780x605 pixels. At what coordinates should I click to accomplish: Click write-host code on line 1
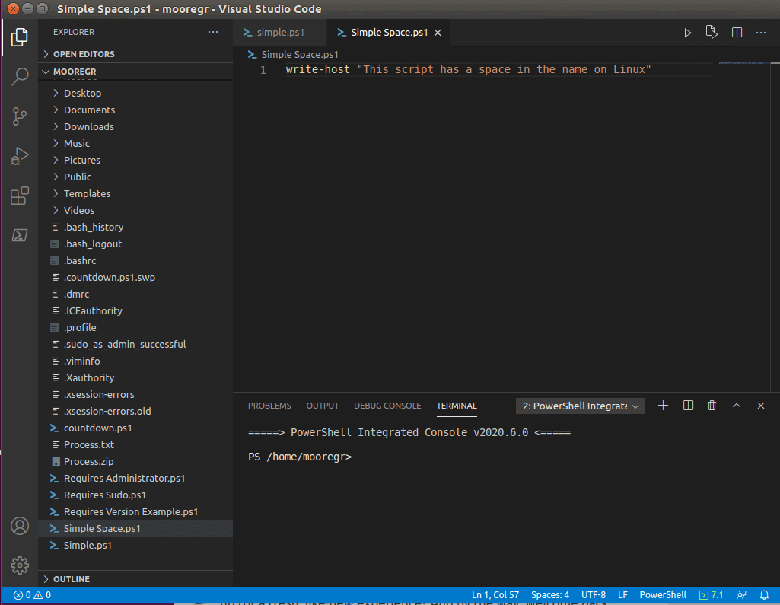click(x=317, y=70)
